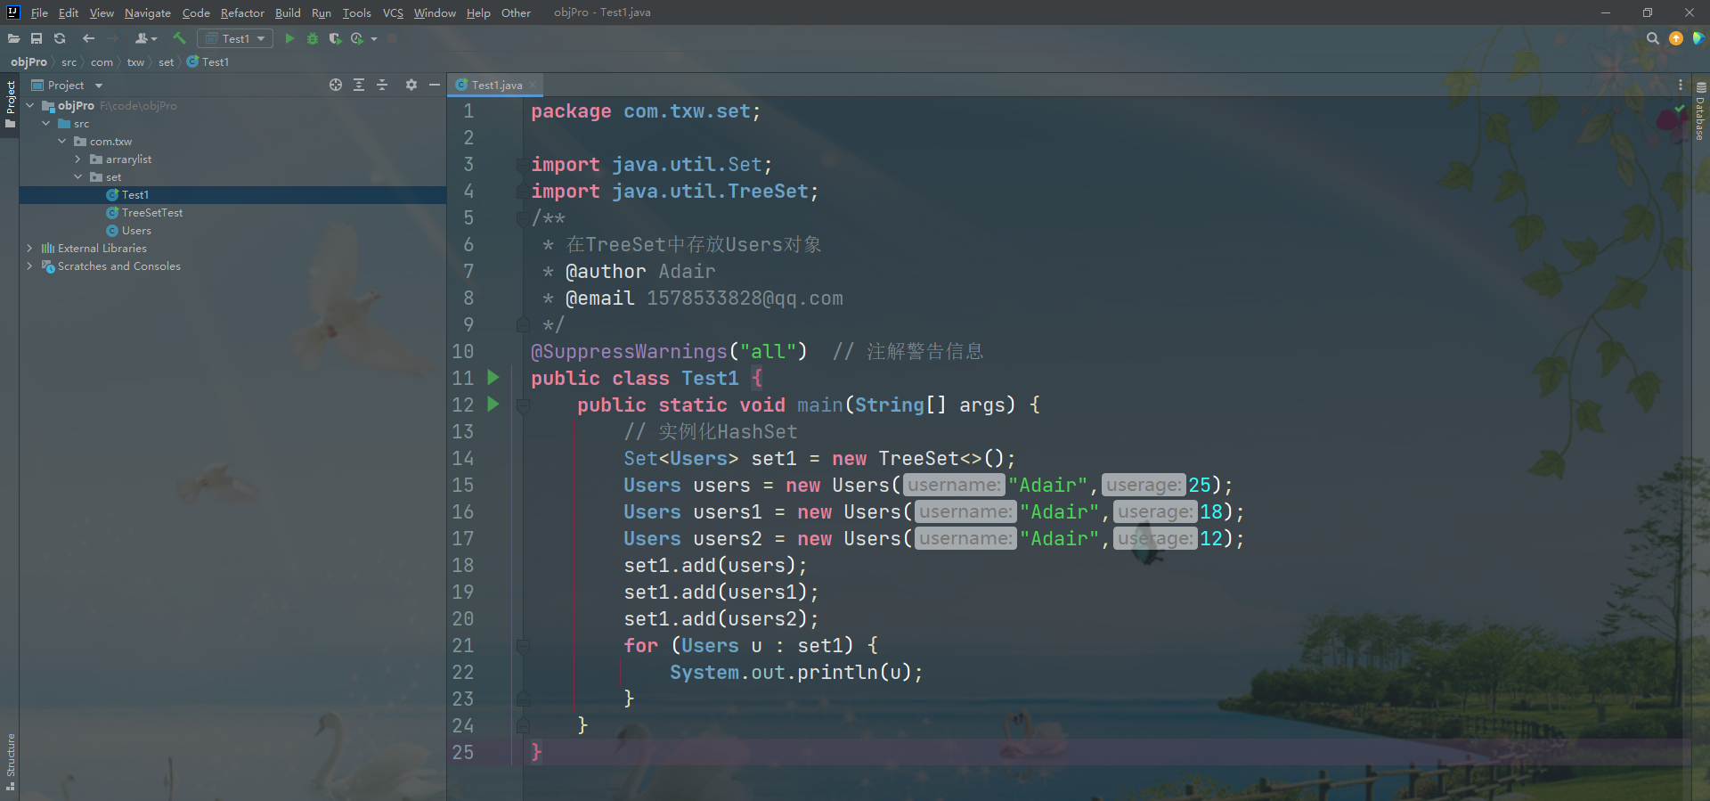
Task: Run Test1 with the green play button
Action: click(x=289, y=38)
